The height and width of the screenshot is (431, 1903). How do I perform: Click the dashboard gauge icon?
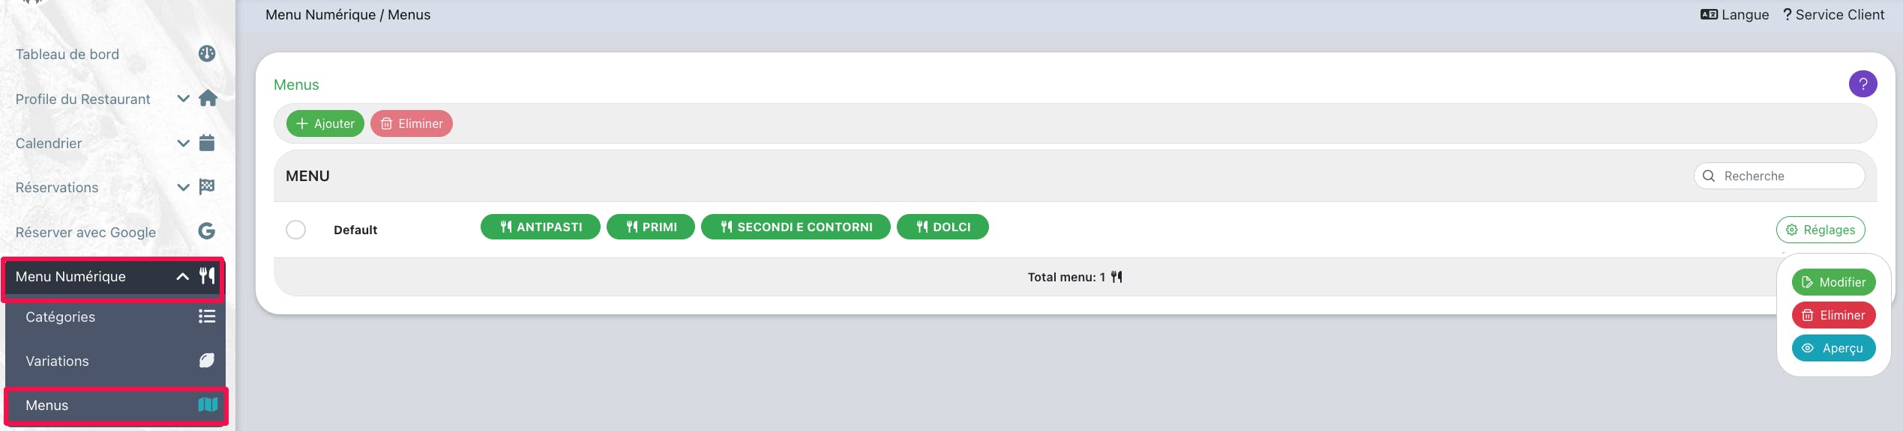click(207, 54)
